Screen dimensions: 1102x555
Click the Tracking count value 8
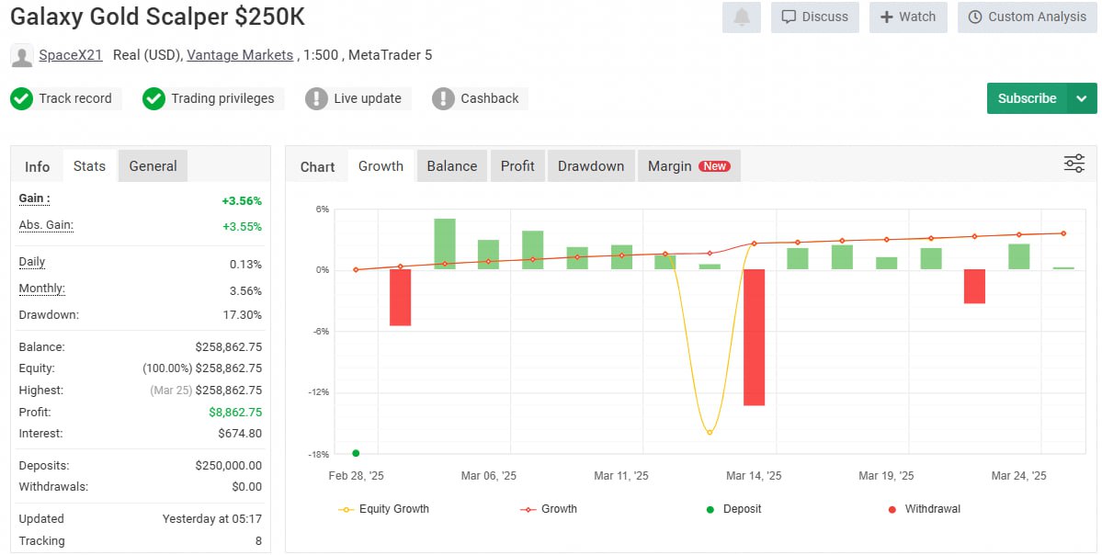[258, 541]
